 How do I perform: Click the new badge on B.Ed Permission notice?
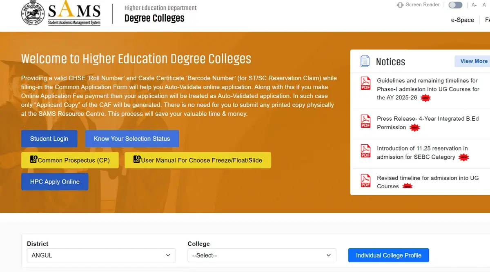pos(415,128)
